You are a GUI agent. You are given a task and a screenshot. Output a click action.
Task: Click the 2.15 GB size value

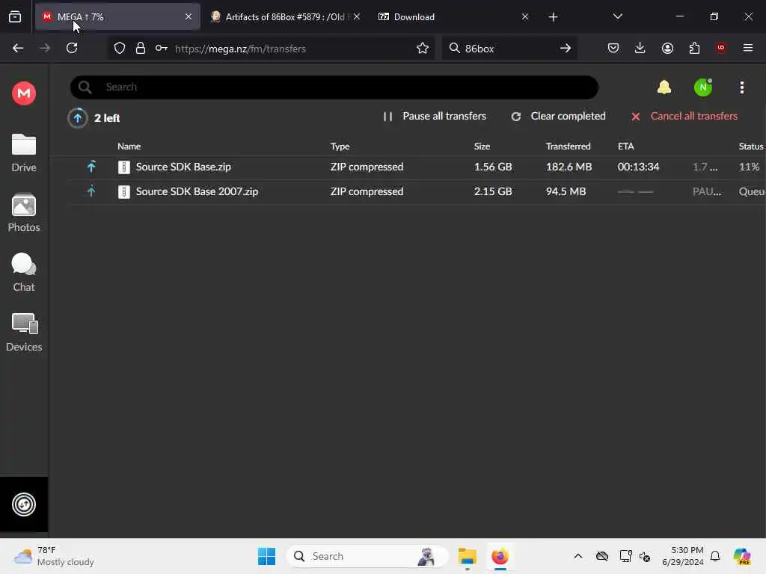(492, 191)
